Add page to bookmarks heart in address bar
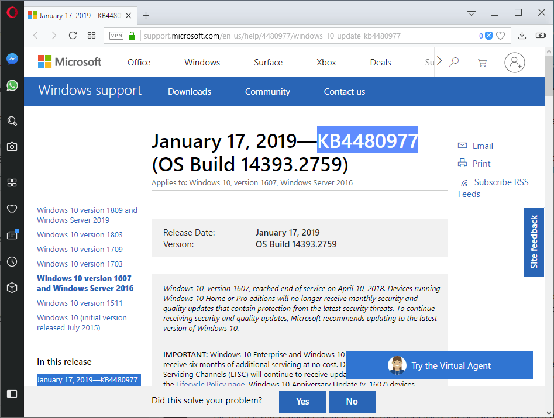 pos(501,36)
